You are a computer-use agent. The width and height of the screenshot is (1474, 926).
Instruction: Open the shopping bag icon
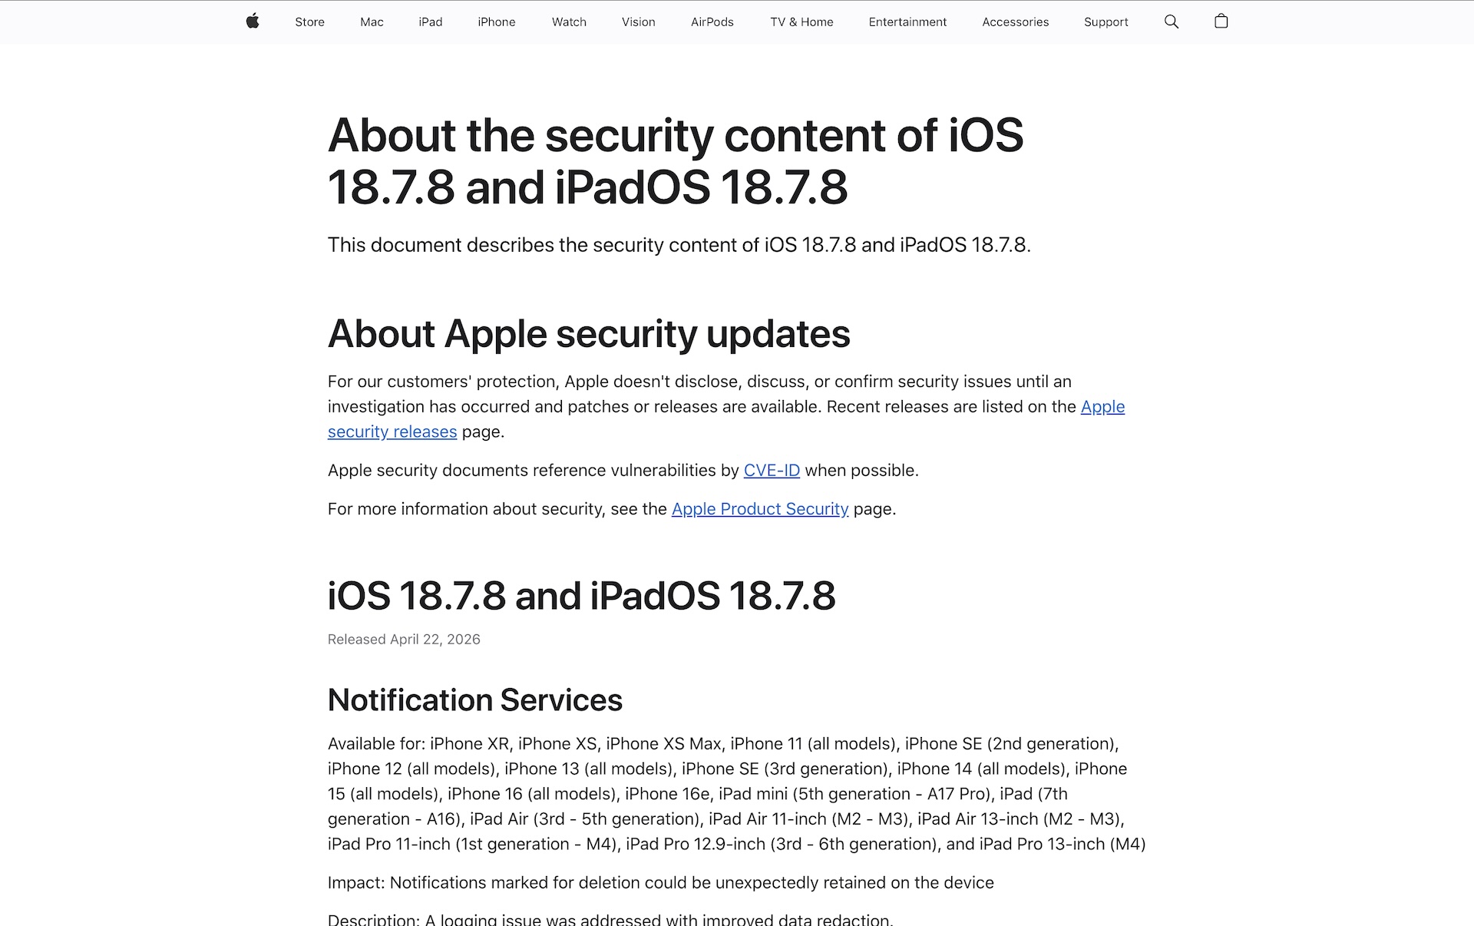1221,21
